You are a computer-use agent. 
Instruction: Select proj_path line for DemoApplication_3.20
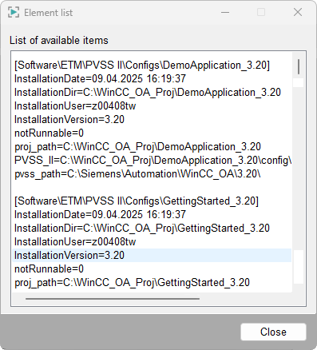152,147
